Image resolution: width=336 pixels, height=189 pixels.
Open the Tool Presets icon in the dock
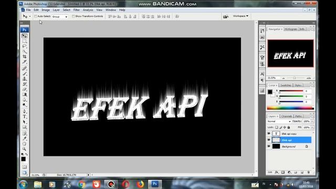[x=262, y=47]
